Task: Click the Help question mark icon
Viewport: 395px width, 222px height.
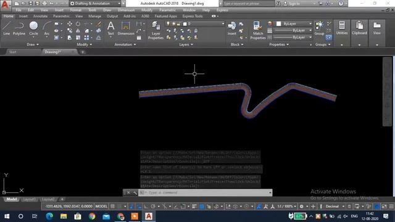Action: [341, 4]
